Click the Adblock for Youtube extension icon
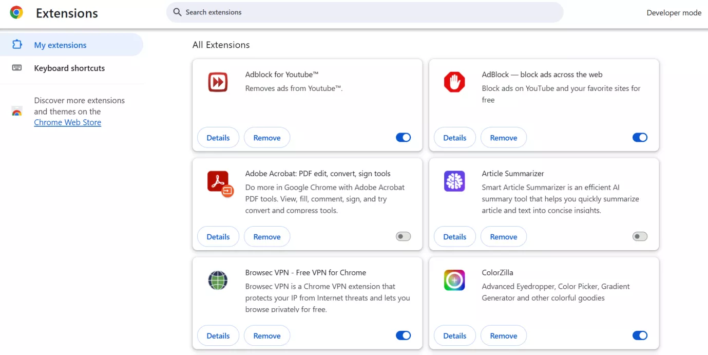This screenshot has height=355, width=708. pyautogui.click(x=218, y=82)
